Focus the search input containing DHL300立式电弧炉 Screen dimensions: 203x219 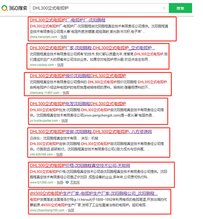tap(99, 8)
